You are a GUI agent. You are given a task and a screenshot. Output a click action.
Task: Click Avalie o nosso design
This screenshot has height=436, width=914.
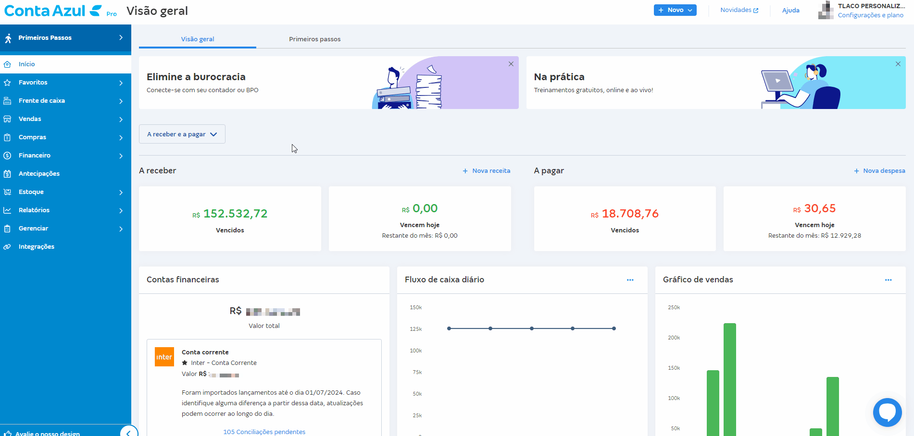point(48,433)
